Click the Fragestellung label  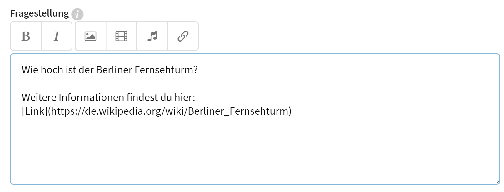pyautogui.click(x=39, y=13)
